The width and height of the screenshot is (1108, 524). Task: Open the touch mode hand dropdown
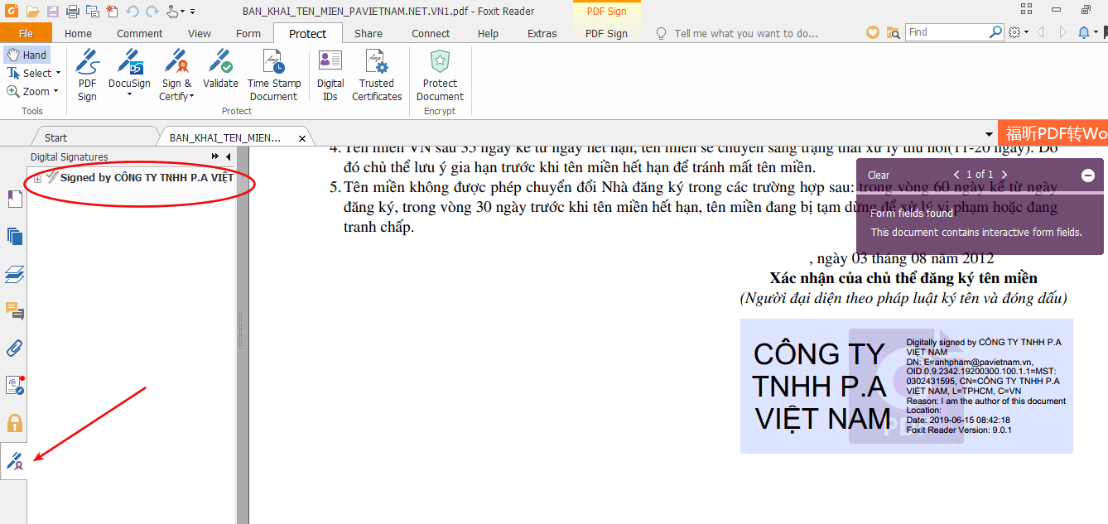176,12
